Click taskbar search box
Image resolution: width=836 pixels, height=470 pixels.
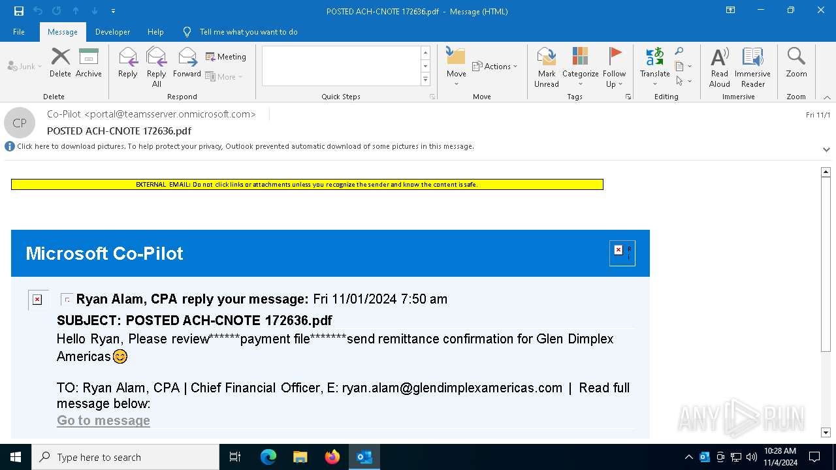(x=125, y=457)
